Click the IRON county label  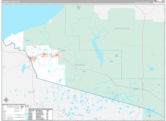pyautogui.click(x=31, y=92)
